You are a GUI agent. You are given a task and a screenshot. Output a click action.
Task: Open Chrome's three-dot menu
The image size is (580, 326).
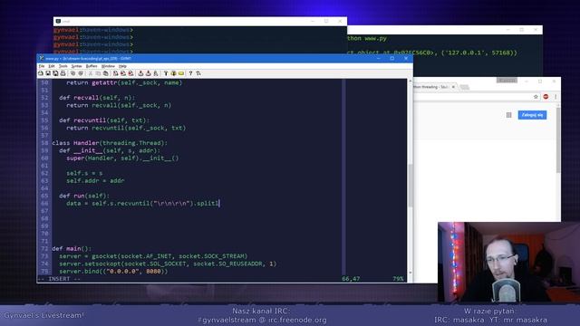(x=556, y=97)
